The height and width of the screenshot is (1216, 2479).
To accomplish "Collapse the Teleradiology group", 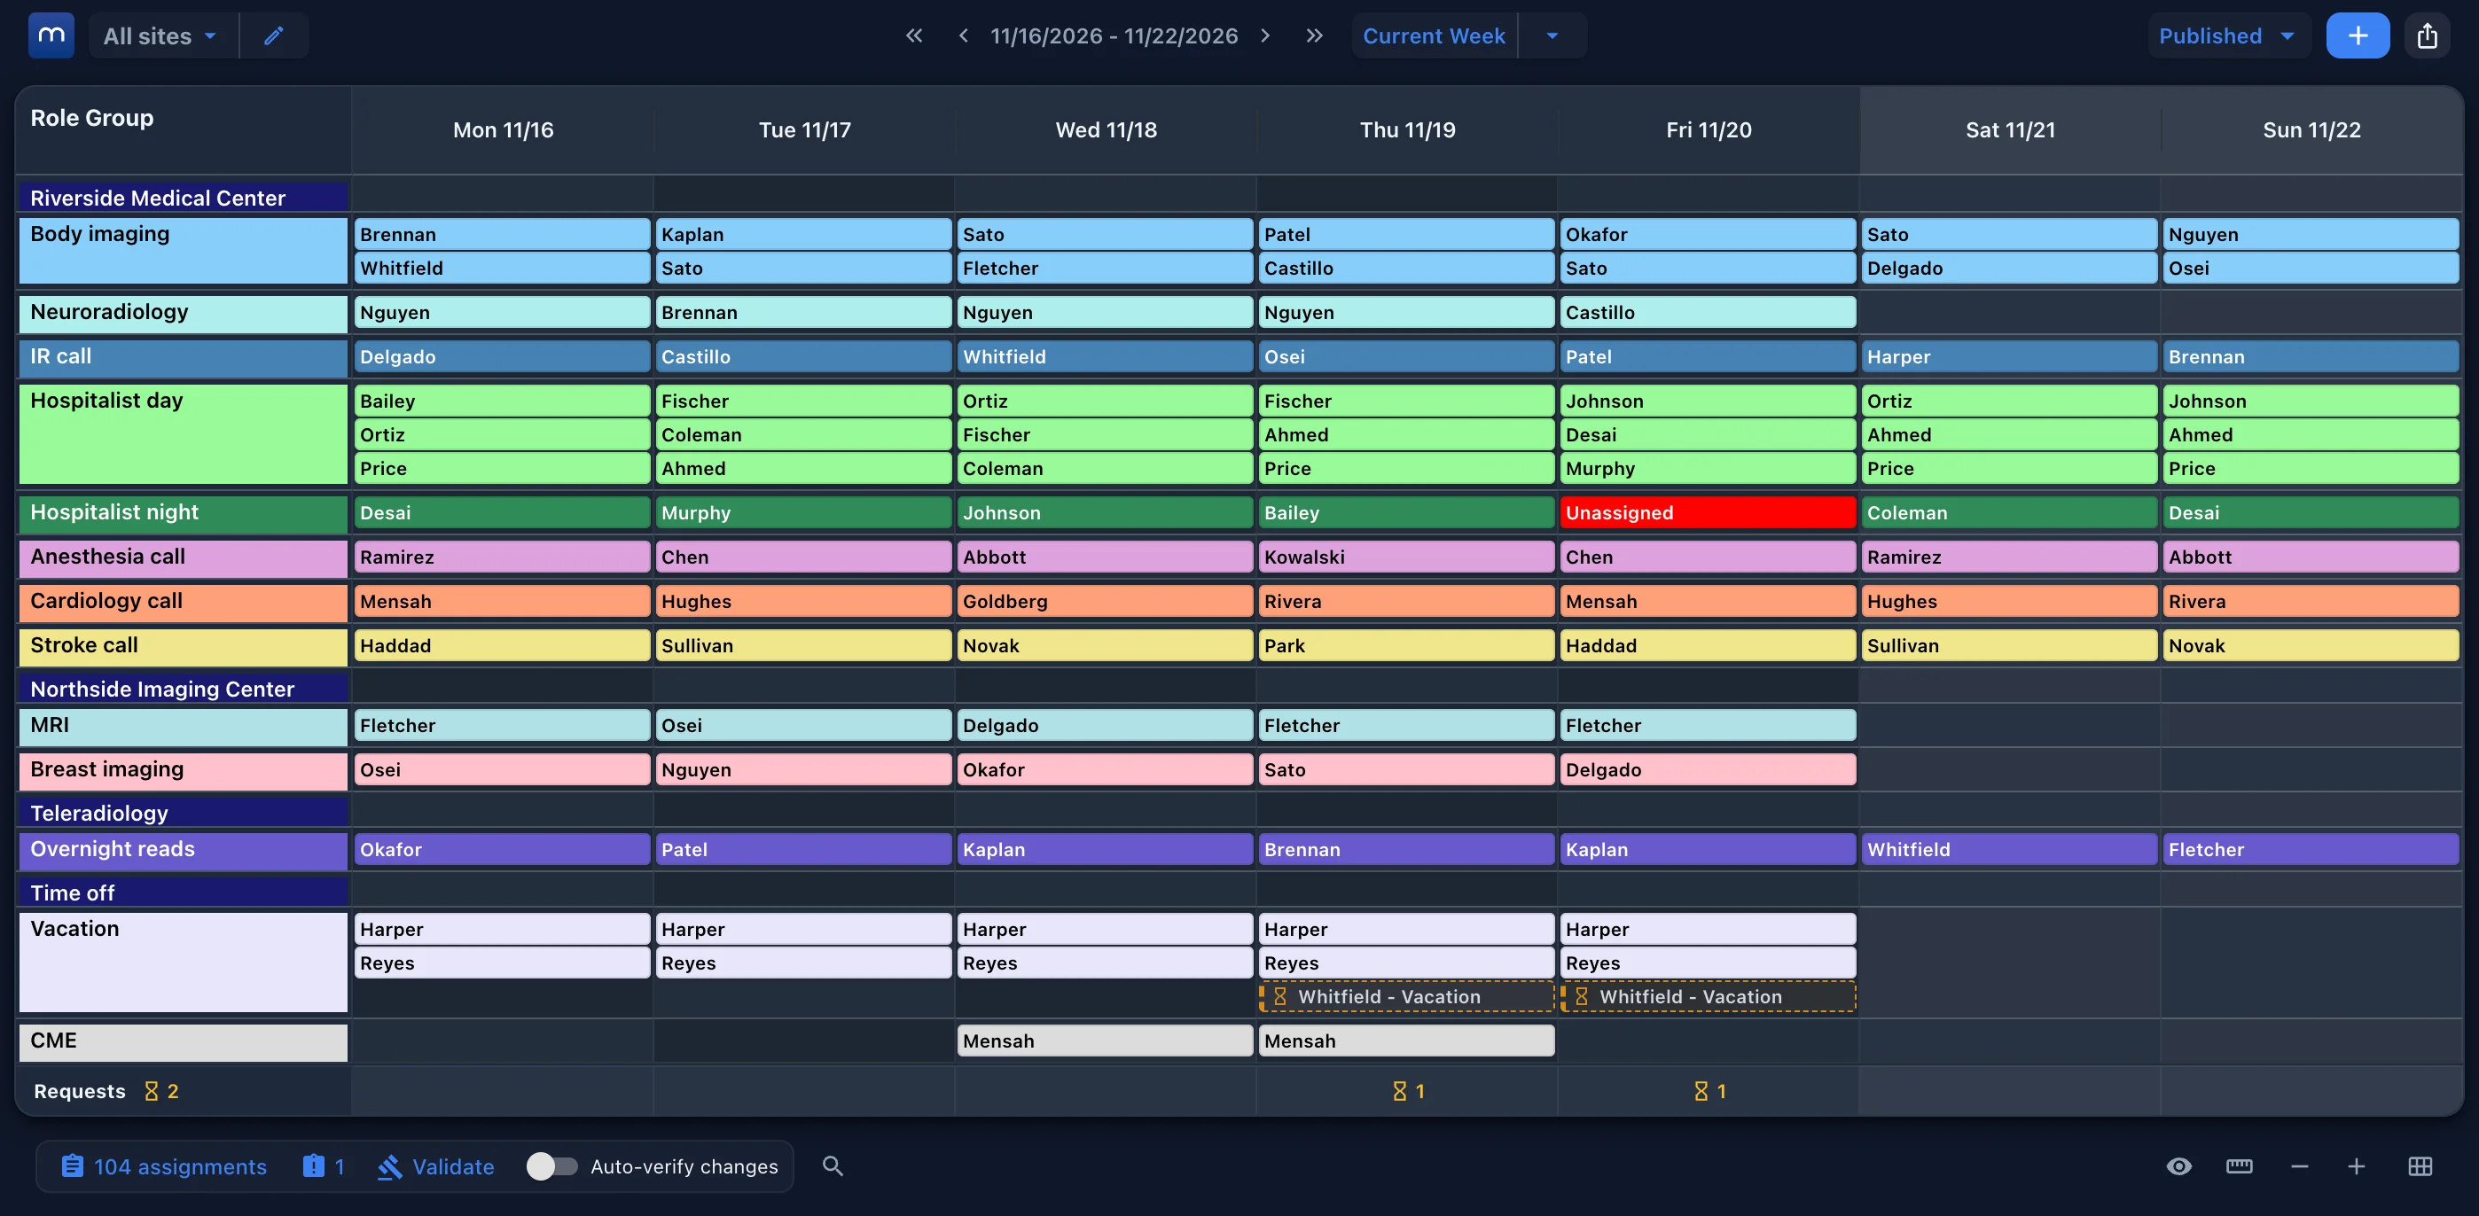I will tap(183, 813).
